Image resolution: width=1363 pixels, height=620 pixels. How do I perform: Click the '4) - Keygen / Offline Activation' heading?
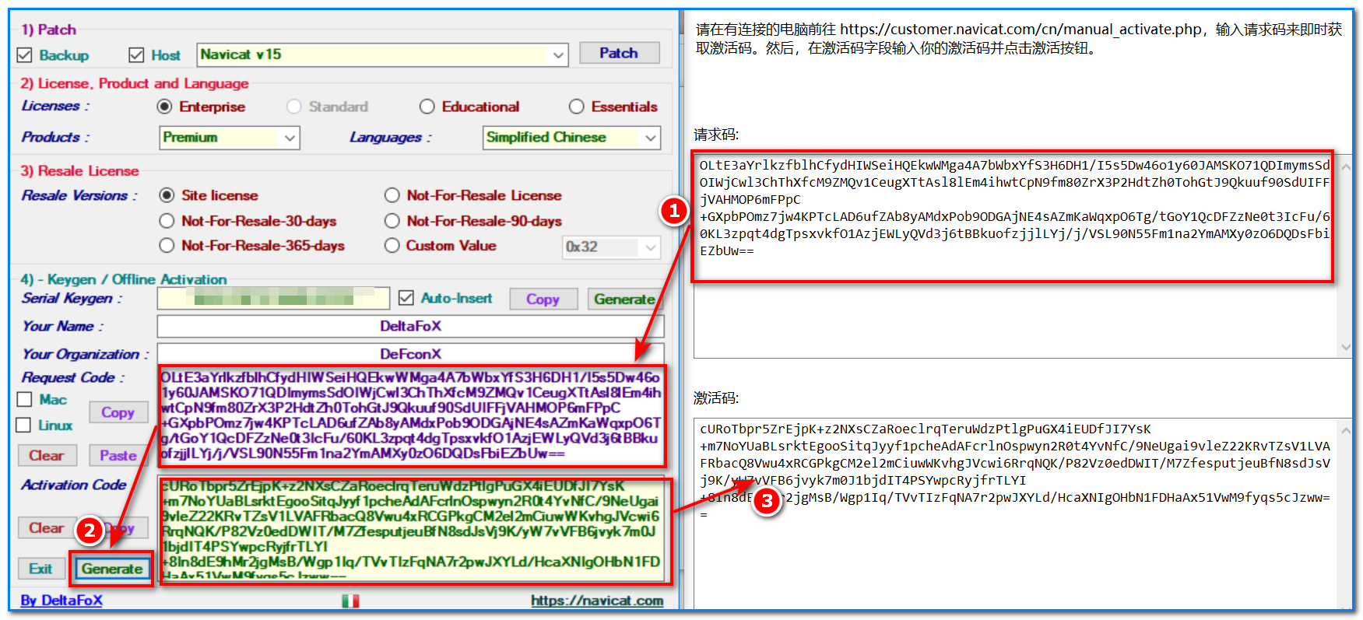(x=124, y=279)
